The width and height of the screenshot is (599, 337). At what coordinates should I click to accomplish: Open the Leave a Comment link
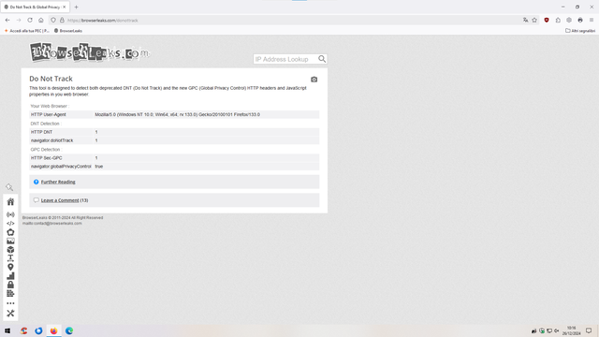point(60,200)
